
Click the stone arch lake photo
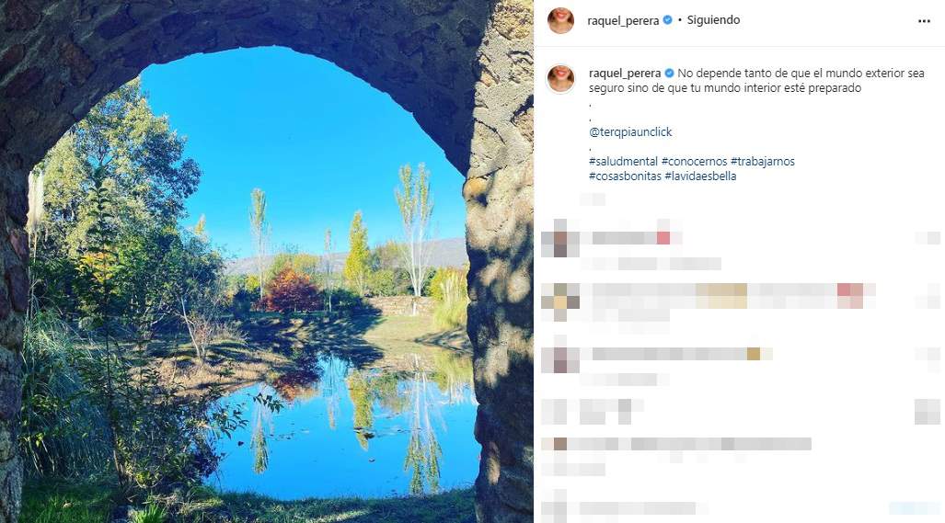[x=266, y=261]
